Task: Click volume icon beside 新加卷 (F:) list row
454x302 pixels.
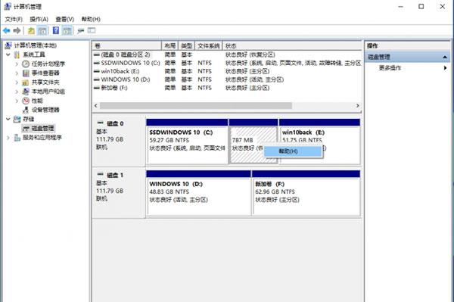Action: coord(97,88)
